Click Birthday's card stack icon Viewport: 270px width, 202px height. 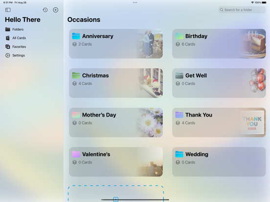[x=178, y=44]
